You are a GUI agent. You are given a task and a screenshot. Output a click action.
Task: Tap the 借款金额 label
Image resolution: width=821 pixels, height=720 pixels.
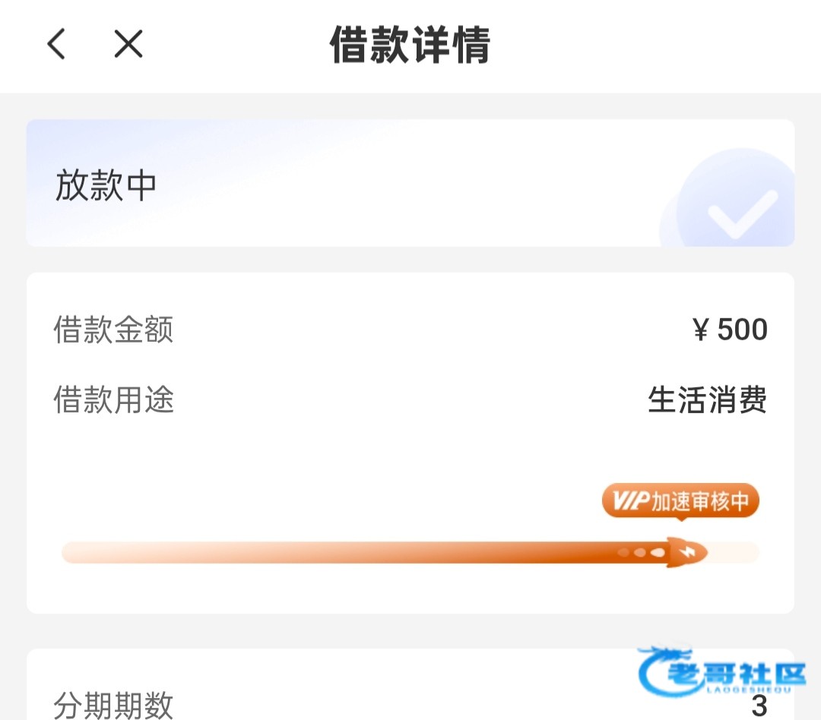coord(114,330)
